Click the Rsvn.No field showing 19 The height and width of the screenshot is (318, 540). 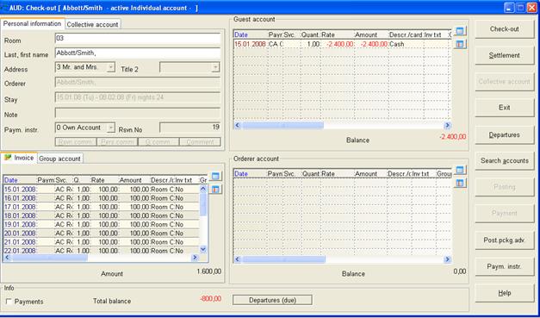189,128
